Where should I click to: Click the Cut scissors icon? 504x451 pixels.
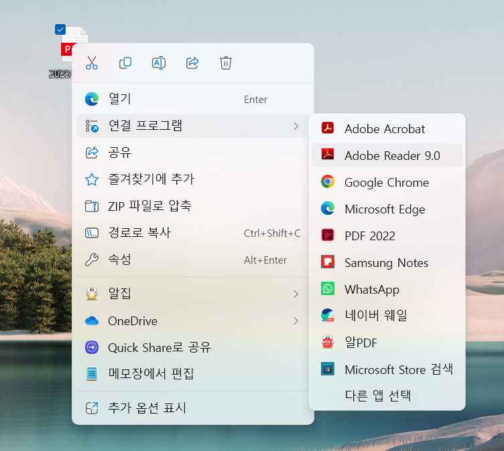92,63
